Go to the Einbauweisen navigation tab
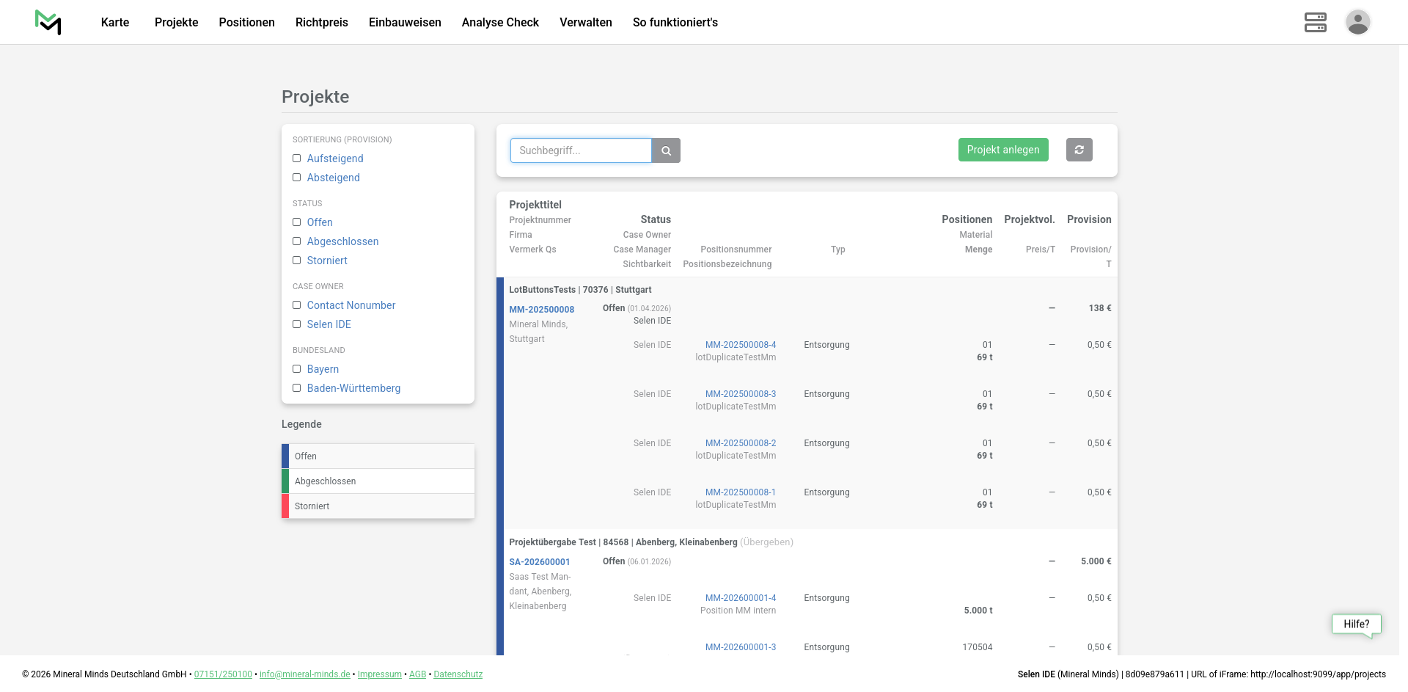Image resolution: width=1408 pixels, height=692 pixels. [405, 23]
